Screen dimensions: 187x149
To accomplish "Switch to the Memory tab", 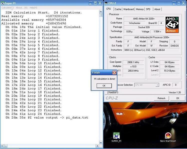I will 140,9.
